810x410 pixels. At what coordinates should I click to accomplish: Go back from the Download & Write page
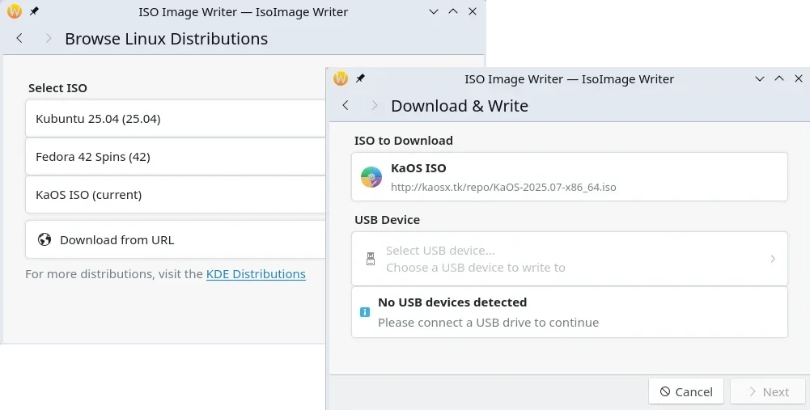[346, 105]
